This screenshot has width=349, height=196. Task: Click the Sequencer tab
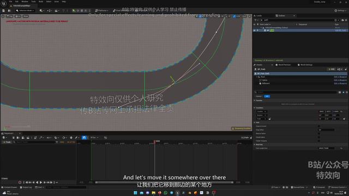point(9,133)
